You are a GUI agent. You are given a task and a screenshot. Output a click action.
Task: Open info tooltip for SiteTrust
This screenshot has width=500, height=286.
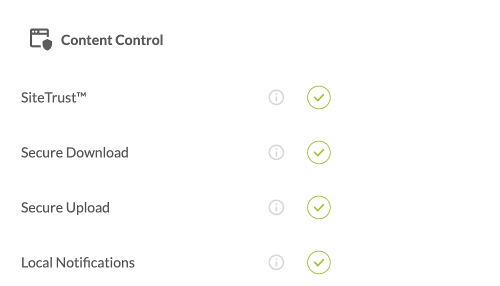(x=276, y=97)
